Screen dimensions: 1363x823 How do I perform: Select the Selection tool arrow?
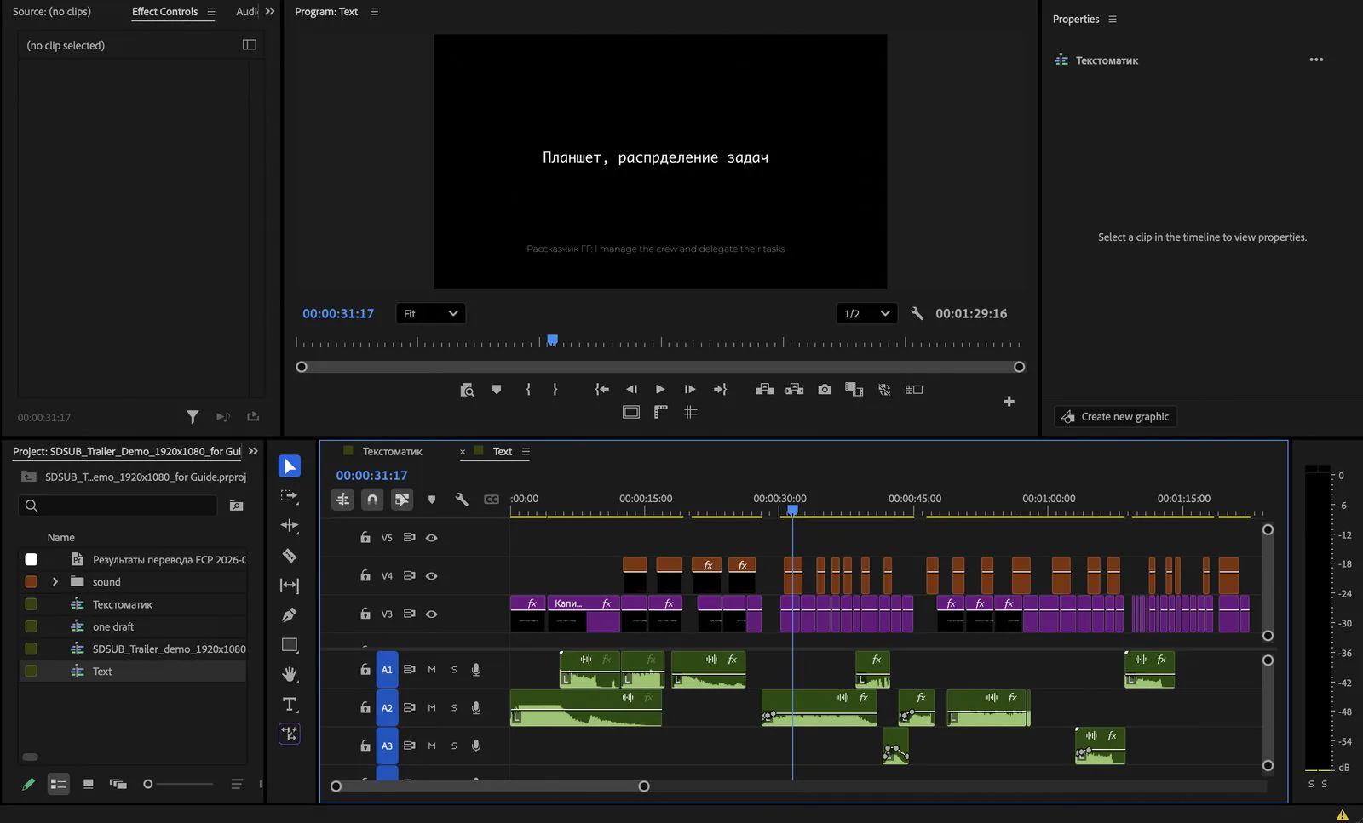(290, 466)
